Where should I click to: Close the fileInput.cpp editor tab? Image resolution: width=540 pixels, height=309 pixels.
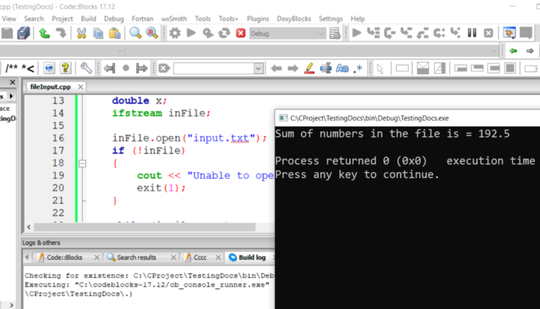(81, 87)
